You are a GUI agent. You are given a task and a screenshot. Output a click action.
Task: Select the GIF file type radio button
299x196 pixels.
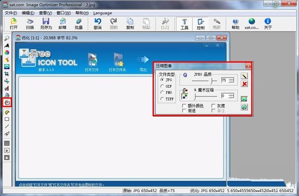[162, 86]
